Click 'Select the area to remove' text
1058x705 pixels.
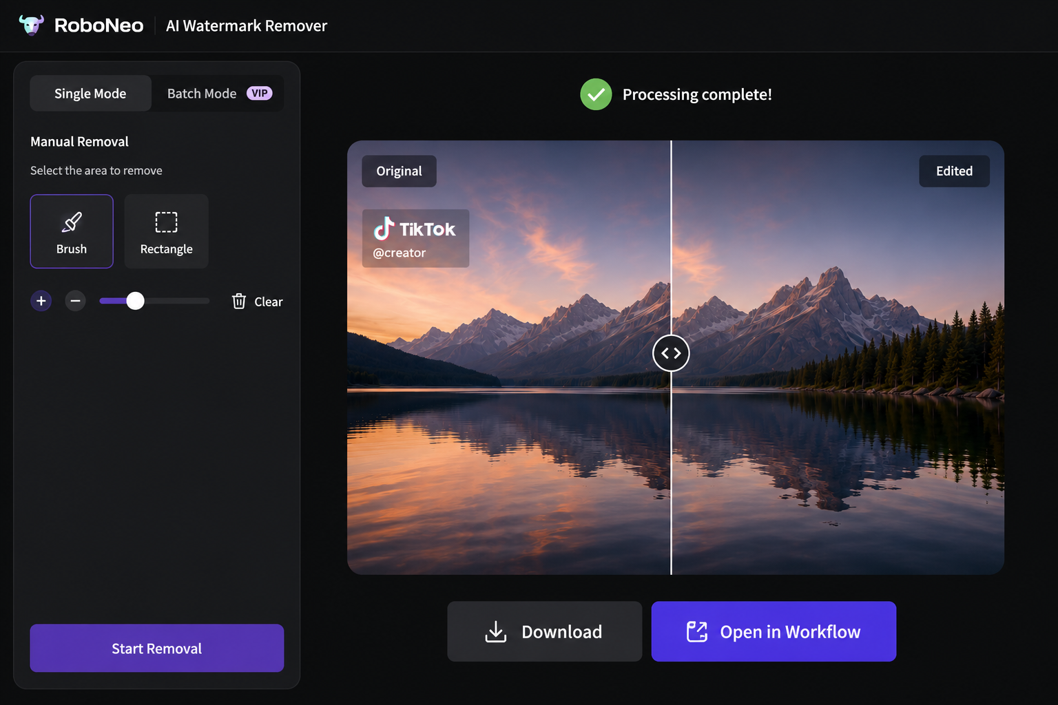pyautogui.click(x=96, y=171)
